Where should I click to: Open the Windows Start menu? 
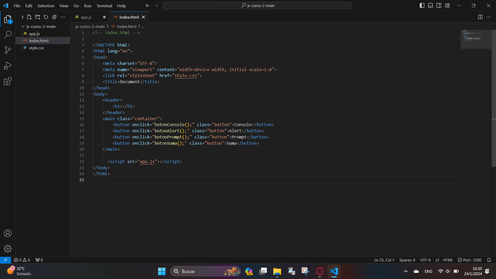pyautogui.click(x=162, y=271)
